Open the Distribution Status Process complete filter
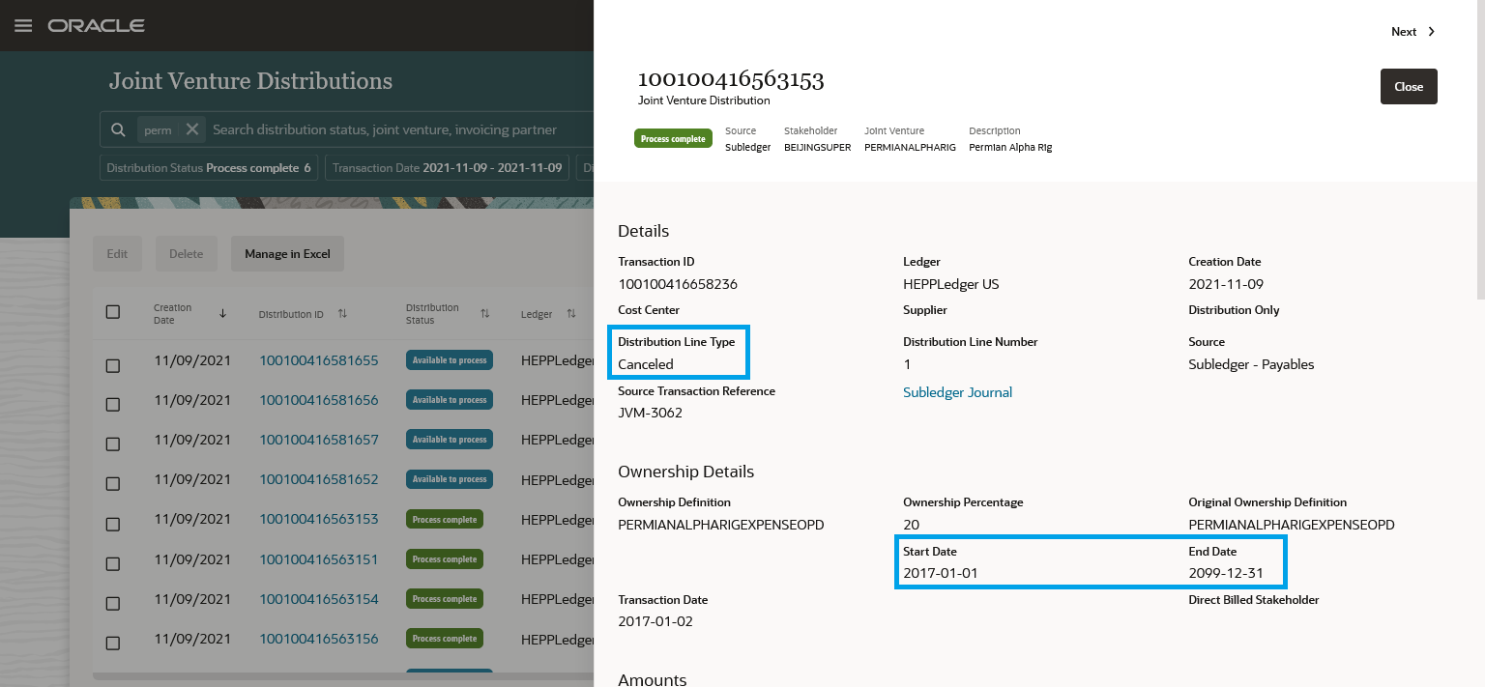The height and width of the screenshot is (687, 1485). coord(209,168)
